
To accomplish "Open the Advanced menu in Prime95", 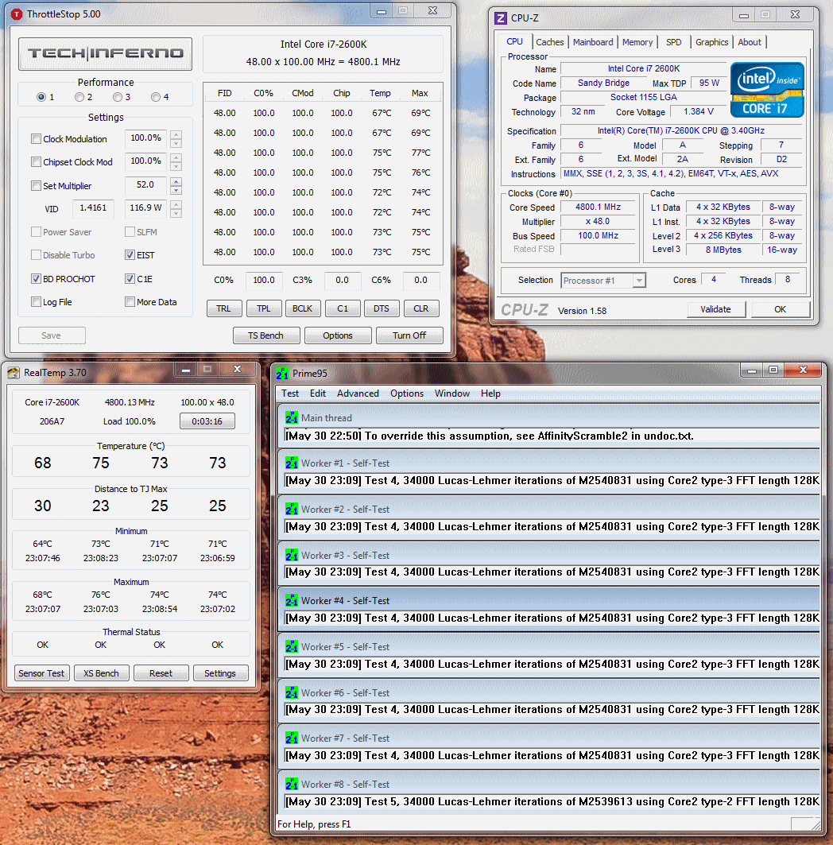I will point(358,393).
